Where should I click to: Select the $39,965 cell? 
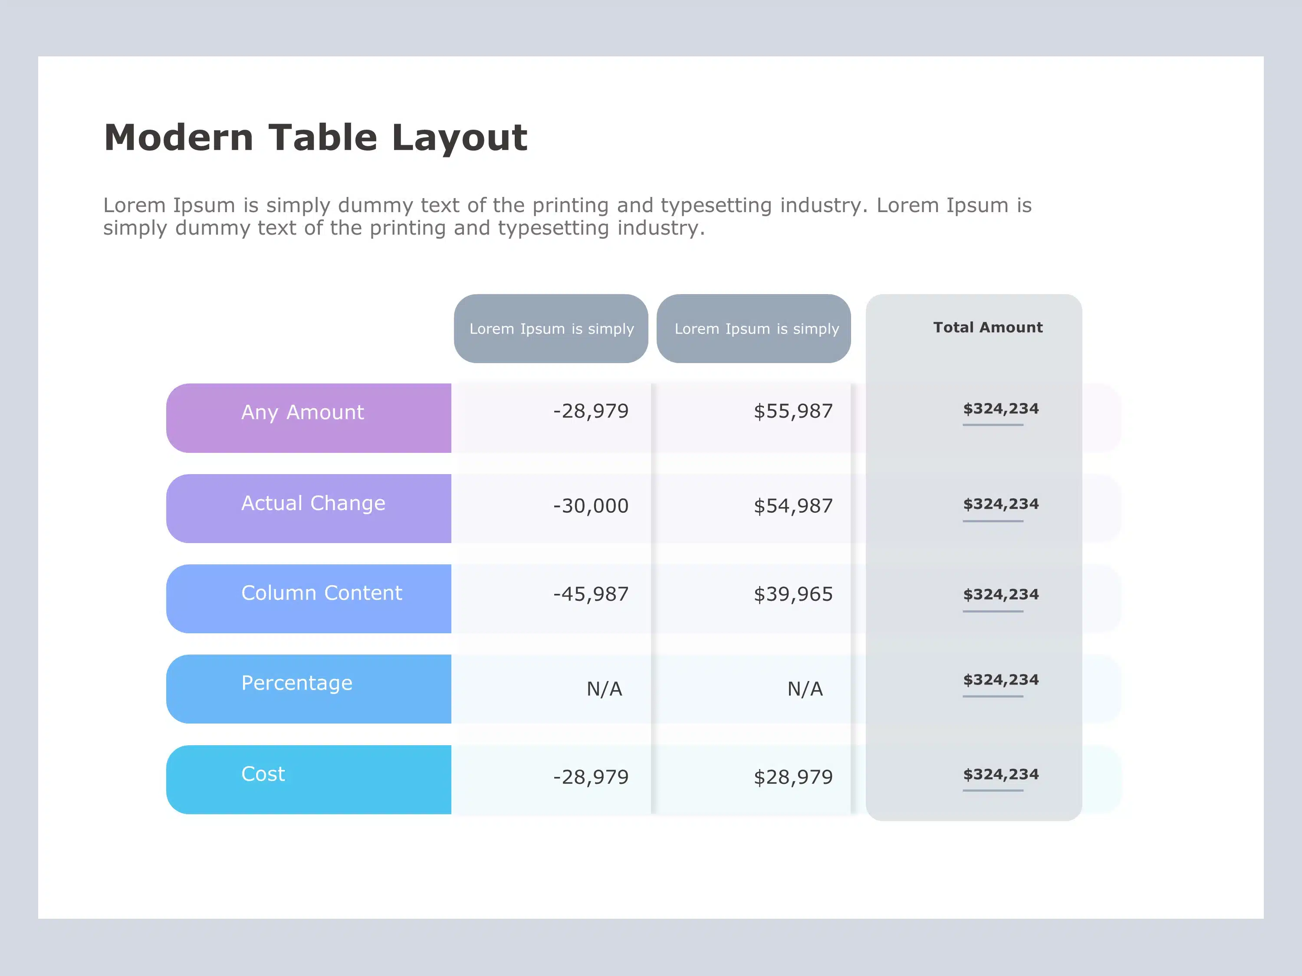pyautogui.click(x=793, y=594)
